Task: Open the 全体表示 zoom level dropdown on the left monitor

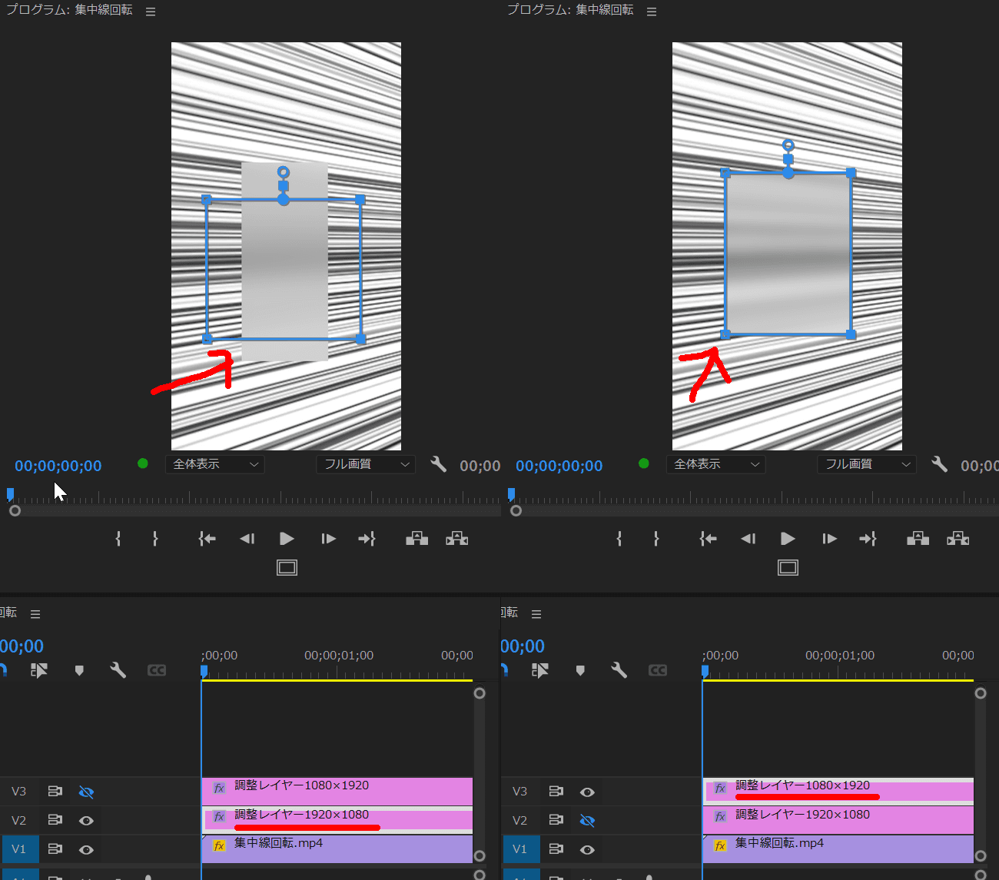Action: (214, 464)
